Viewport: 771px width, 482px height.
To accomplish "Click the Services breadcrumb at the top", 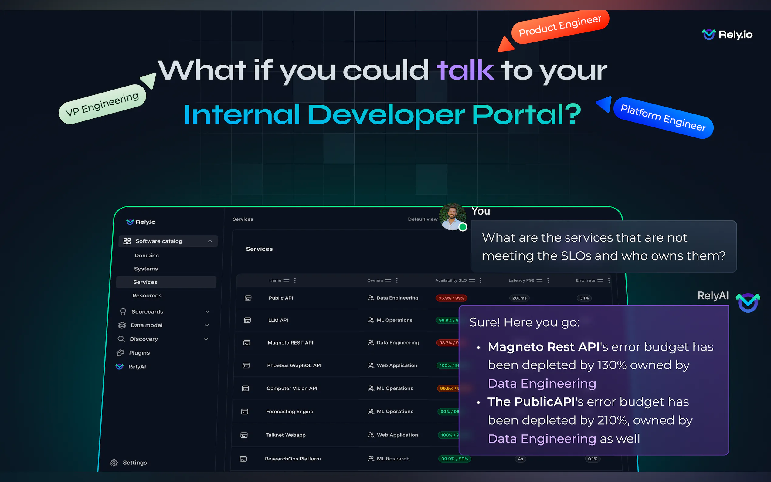I will point(243,219).
